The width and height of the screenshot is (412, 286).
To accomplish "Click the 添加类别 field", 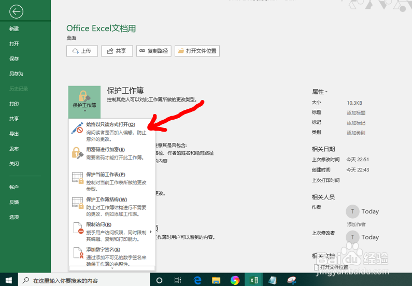I will click(x=356, y=133).
